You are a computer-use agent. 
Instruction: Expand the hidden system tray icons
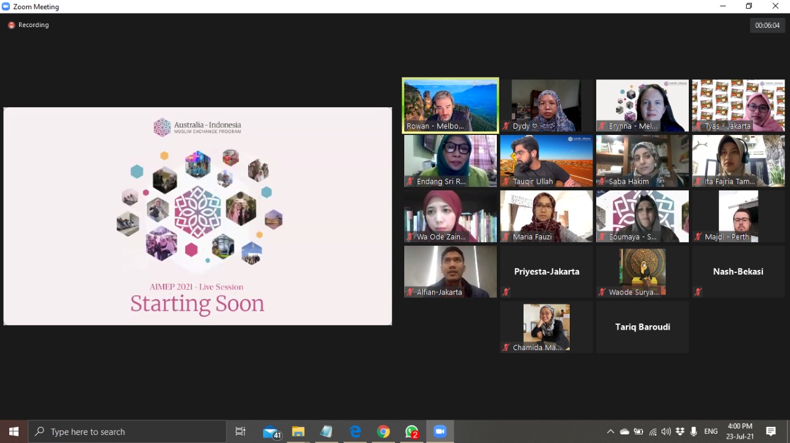610,431
